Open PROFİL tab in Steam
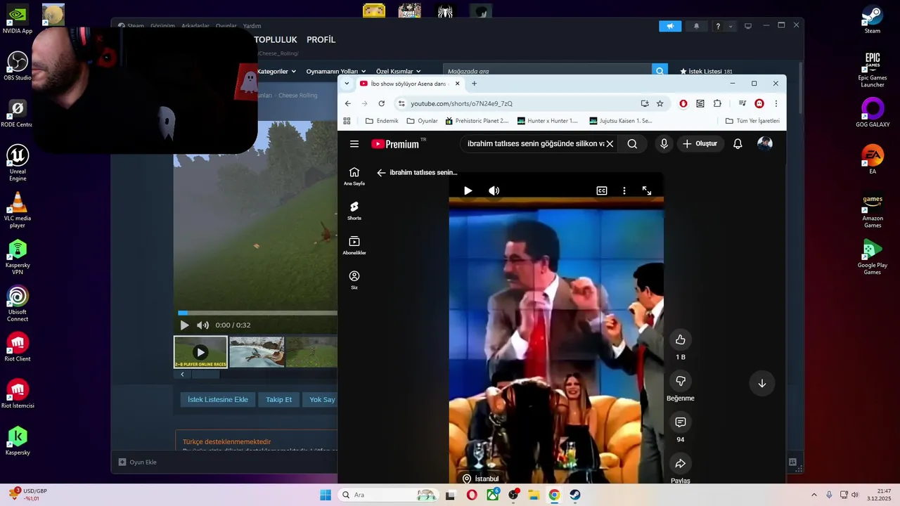The width and height of the screenshot is (900, 506). 321,40
